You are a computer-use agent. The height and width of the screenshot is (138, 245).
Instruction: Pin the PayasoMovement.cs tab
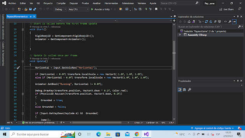[x=31, y=16]
